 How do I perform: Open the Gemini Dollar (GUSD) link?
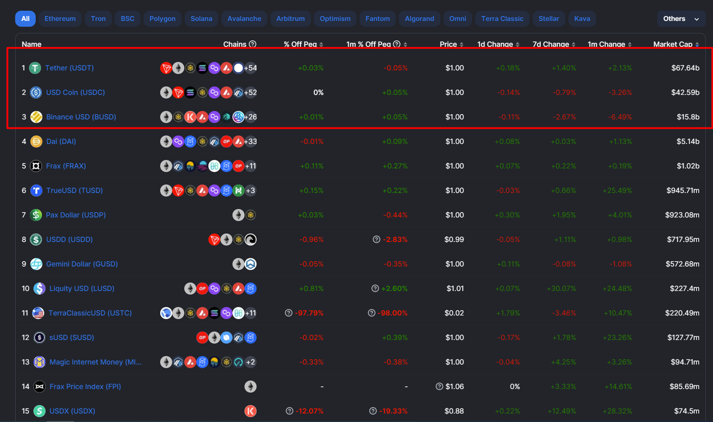pyautogui.click(x=82, y=264)
